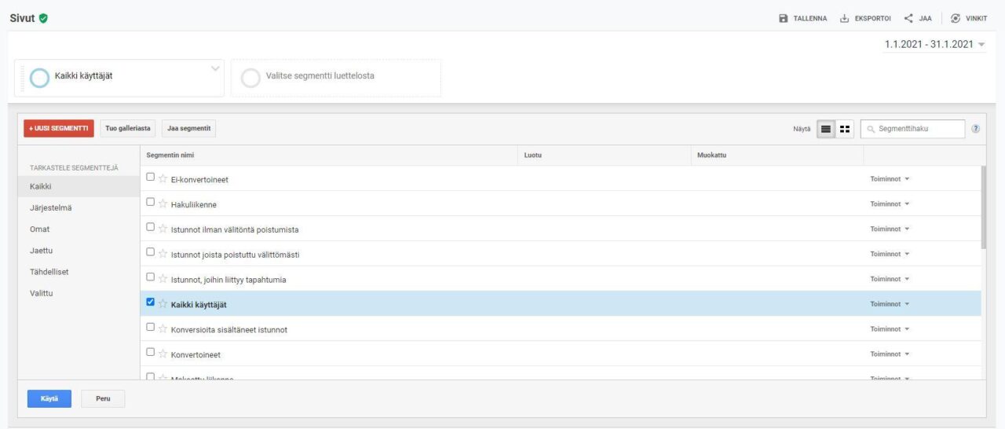
Task: Open the Vinkit insights icon
Action: pos(956,19)
